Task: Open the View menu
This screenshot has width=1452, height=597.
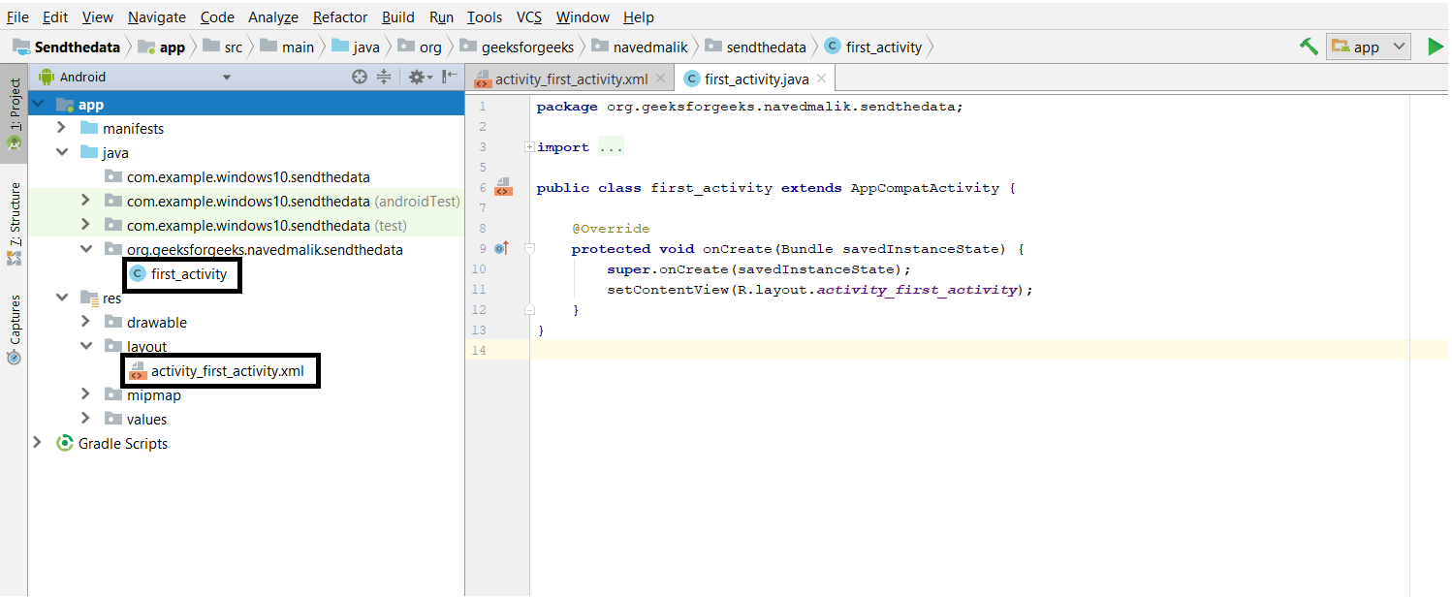Action: [98, 16]
